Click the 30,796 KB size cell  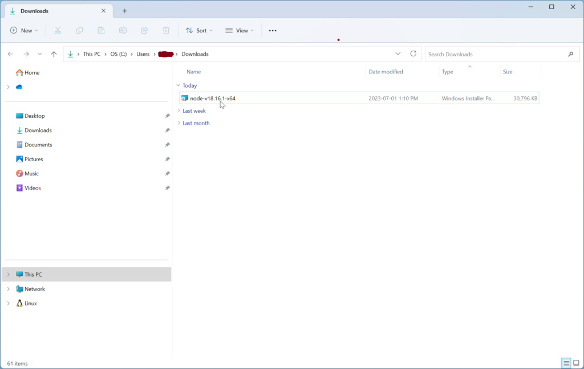[525, 99]
